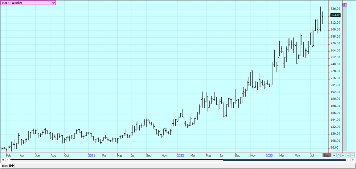This screenshot has height=169, width=356.
Task: Click the 216.00 price axis label
Action: 335,78
